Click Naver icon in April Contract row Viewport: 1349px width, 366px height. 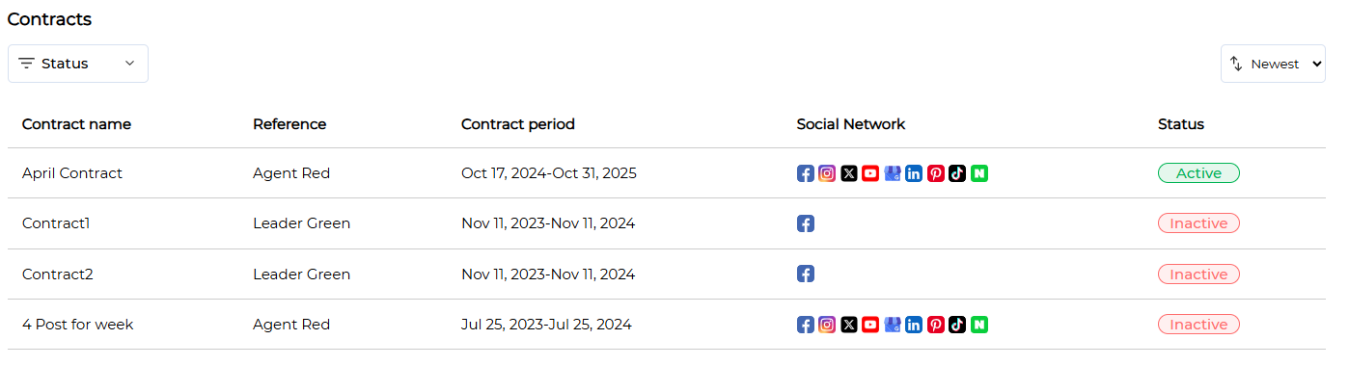pos(979,173)
